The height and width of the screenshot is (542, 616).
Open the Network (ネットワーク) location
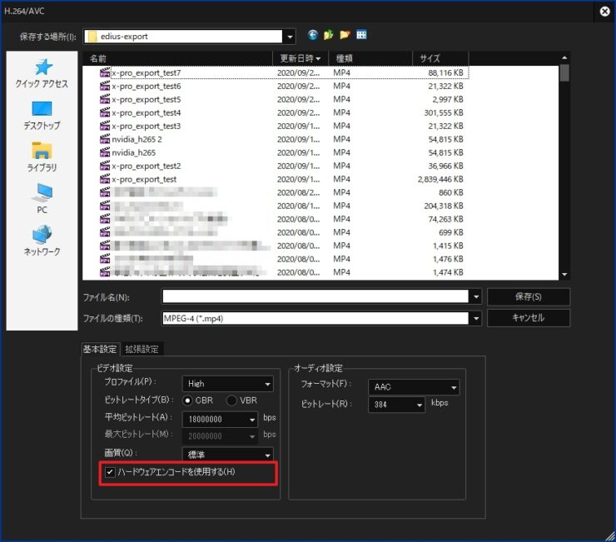[42, 241]
